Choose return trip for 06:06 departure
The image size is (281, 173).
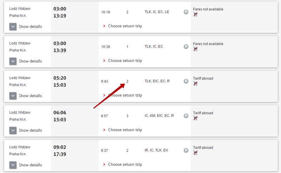point(125,130)
